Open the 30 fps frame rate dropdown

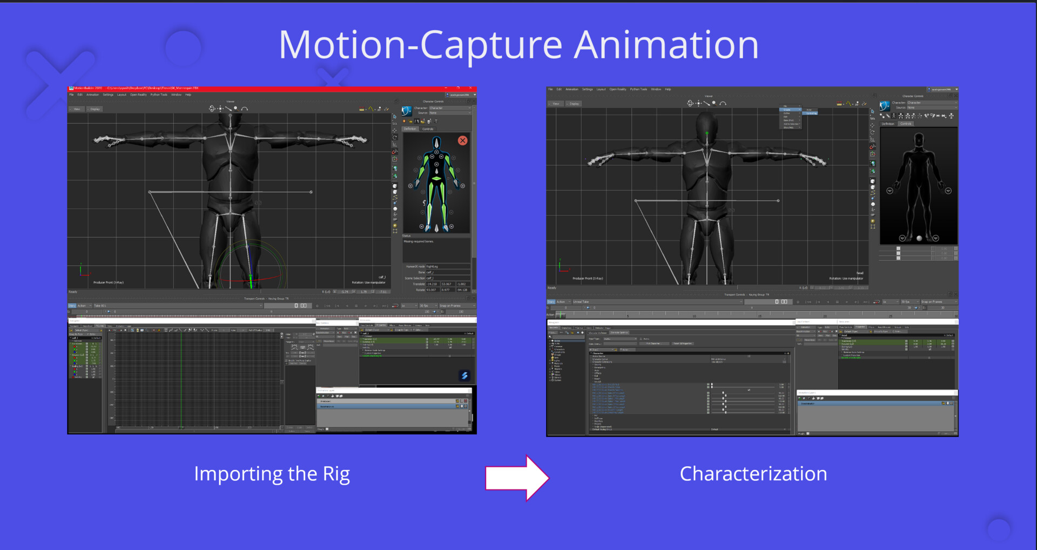[427, 305]
